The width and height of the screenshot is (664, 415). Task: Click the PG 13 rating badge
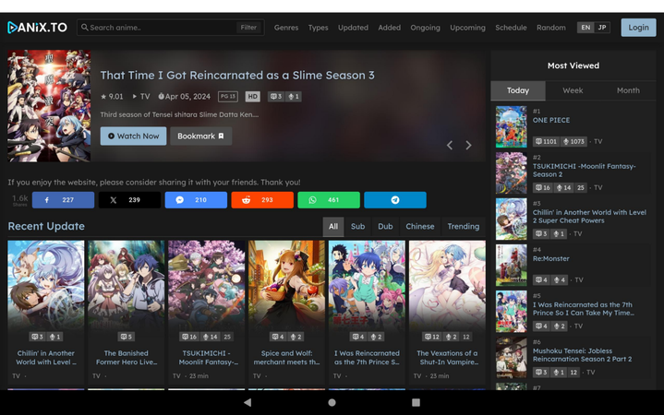[228, 97]
